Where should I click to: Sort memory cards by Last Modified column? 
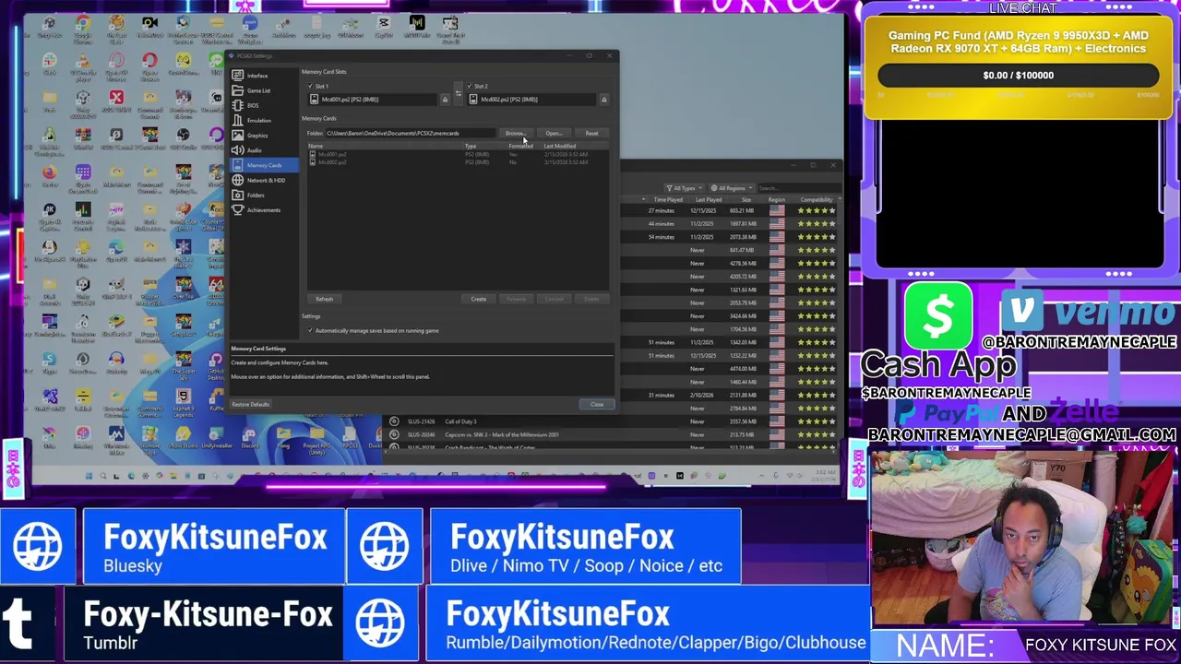(x=574, y=147)
